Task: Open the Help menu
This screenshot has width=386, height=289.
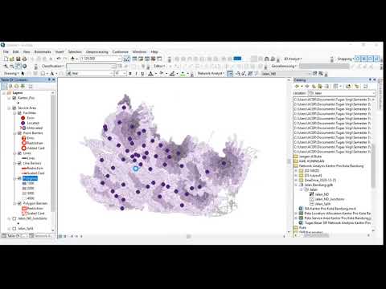Action: tap(154, 51)
